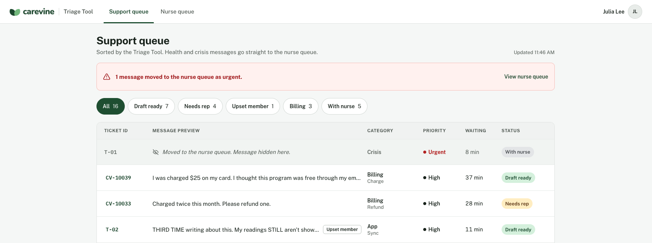Open ticket T-02

112,229
